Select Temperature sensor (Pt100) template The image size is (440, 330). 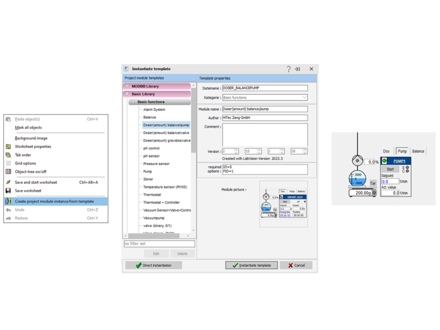(165, 187)
